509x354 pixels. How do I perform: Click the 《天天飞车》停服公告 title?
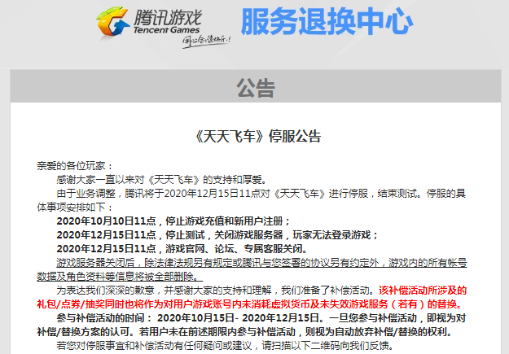click(257, 136)
